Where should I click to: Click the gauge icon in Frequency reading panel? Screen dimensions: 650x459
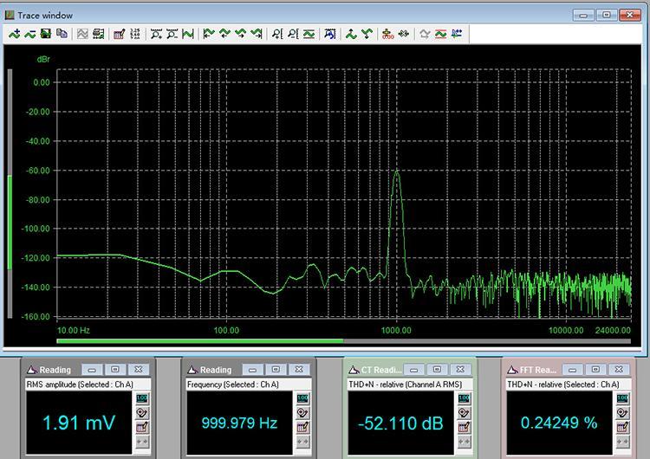click(x=302, y=412)
